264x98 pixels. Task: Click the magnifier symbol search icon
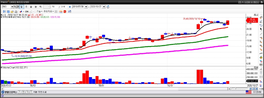click(15, 7)
